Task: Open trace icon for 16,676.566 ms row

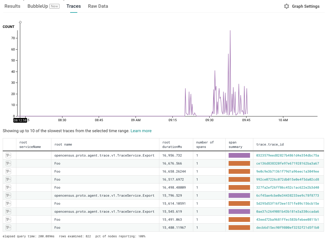Action: tap(8, 163)
